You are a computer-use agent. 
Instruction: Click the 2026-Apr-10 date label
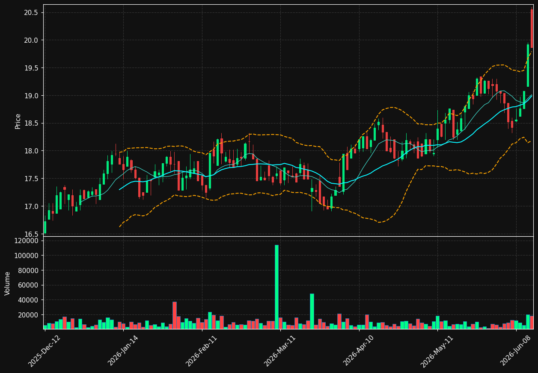coord(359,351)
